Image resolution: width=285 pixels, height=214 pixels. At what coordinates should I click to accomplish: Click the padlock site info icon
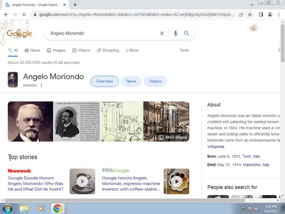35,14
